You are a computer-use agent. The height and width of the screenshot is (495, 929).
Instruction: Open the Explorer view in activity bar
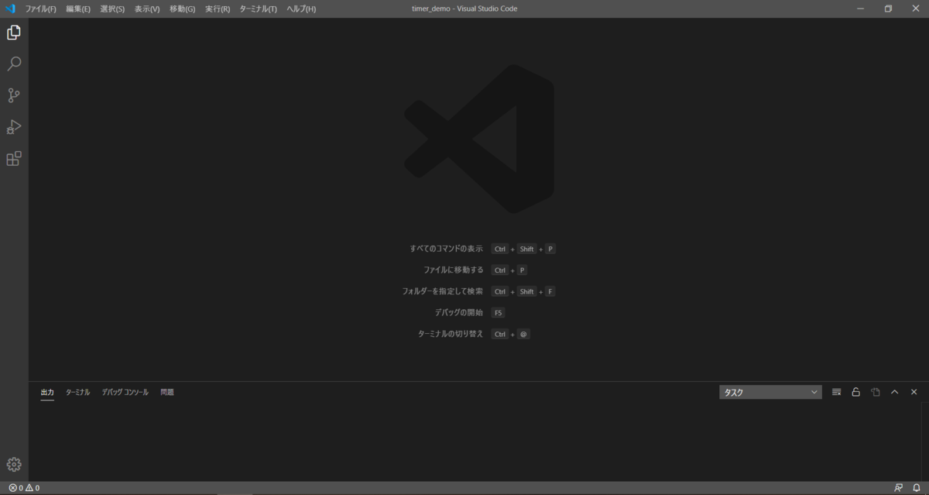click(x=14, y=33)
